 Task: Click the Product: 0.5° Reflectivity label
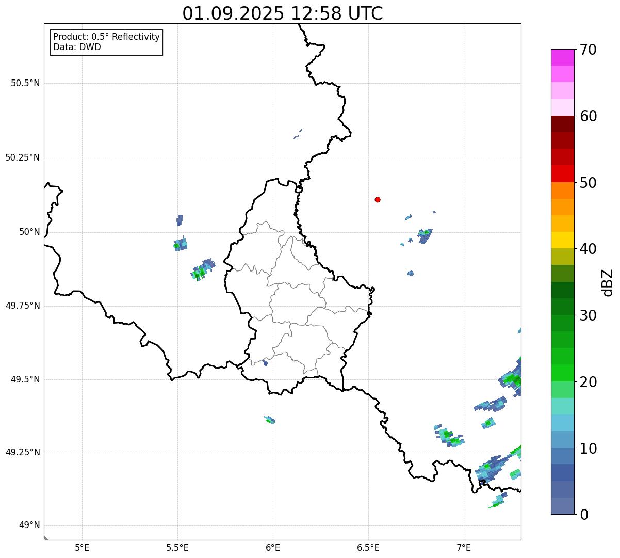[x=106, y=37]
